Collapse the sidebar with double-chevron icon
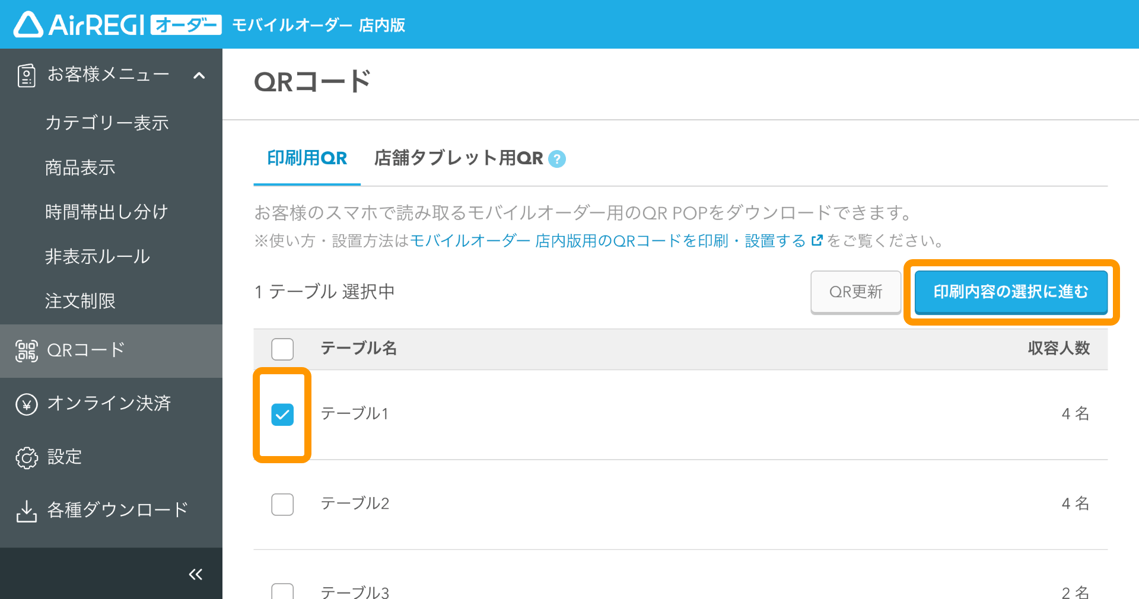 [196, 574]
